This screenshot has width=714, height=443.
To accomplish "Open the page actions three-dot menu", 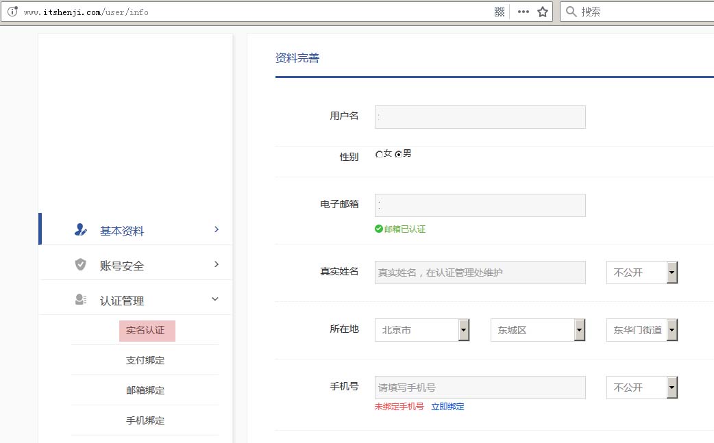I will point(523,12).
